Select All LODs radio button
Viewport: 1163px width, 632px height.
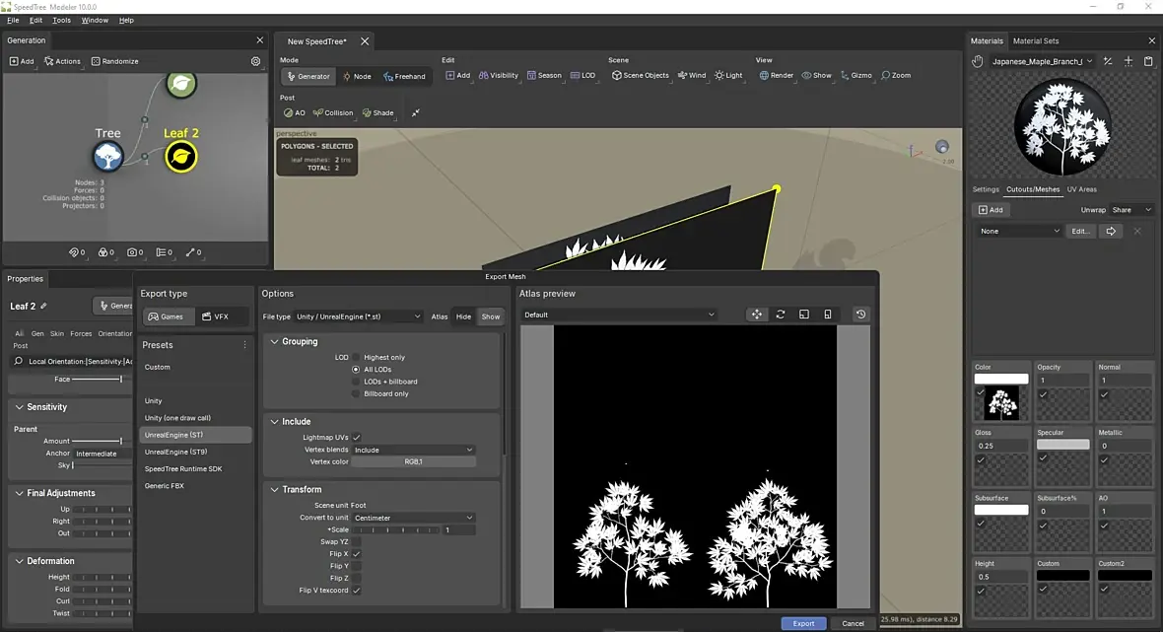coord(356,370)
